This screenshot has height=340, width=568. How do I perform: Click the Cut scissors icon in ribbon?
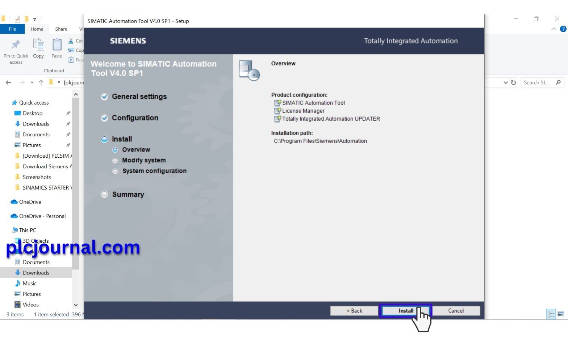(x=71, y=41)
